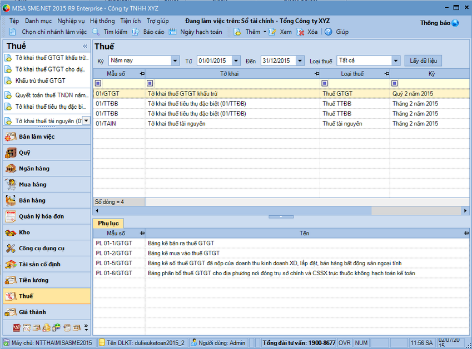Select the Phụ lục tab

pos(108,223)
